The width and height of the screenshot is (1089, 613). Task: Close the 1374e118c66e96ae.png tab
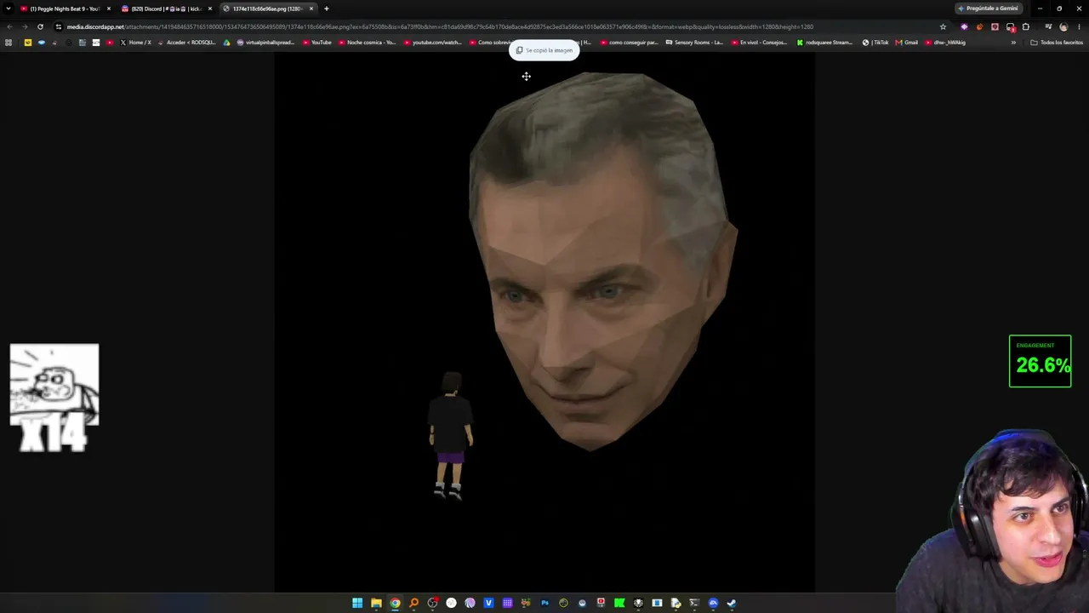(311, 9)
